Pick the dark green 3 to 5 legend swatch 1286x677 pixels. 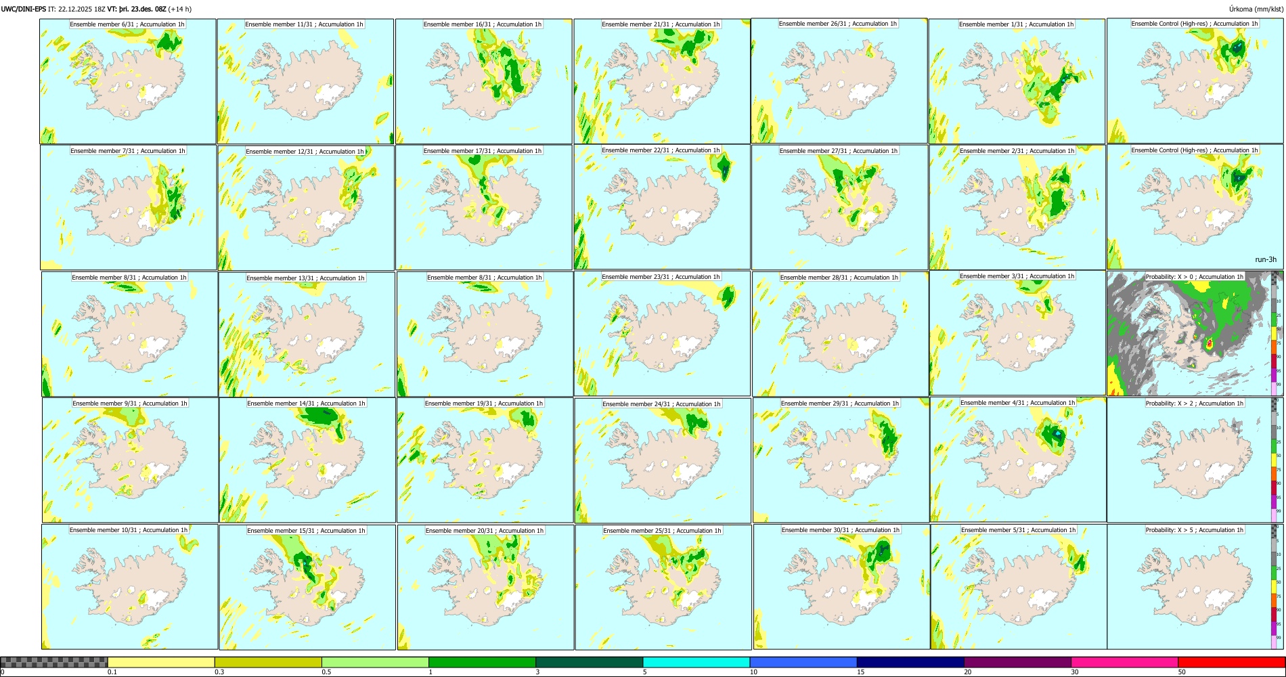tap(589, 662)
